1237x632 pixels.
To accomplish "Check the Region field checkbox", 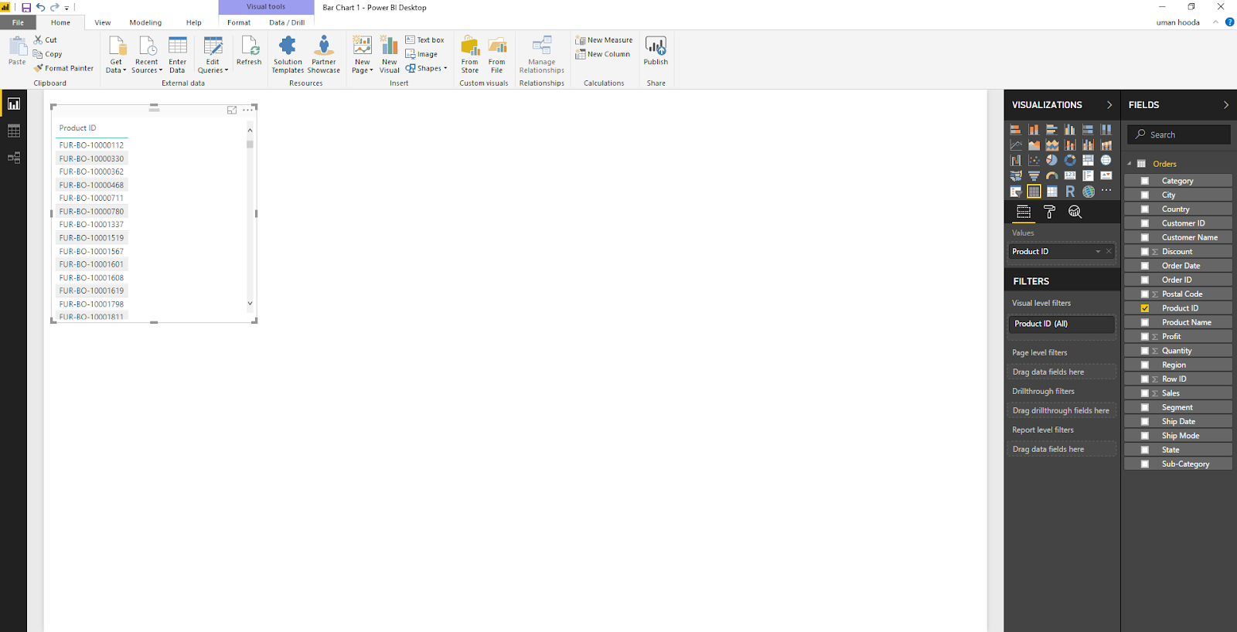I will (x=1145, y=365).
